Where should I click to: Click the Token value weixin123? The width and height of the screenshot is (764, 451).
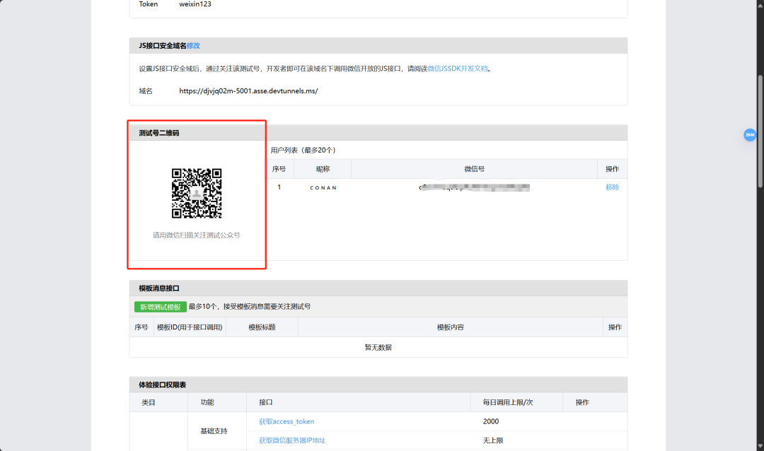click(195, 4)
